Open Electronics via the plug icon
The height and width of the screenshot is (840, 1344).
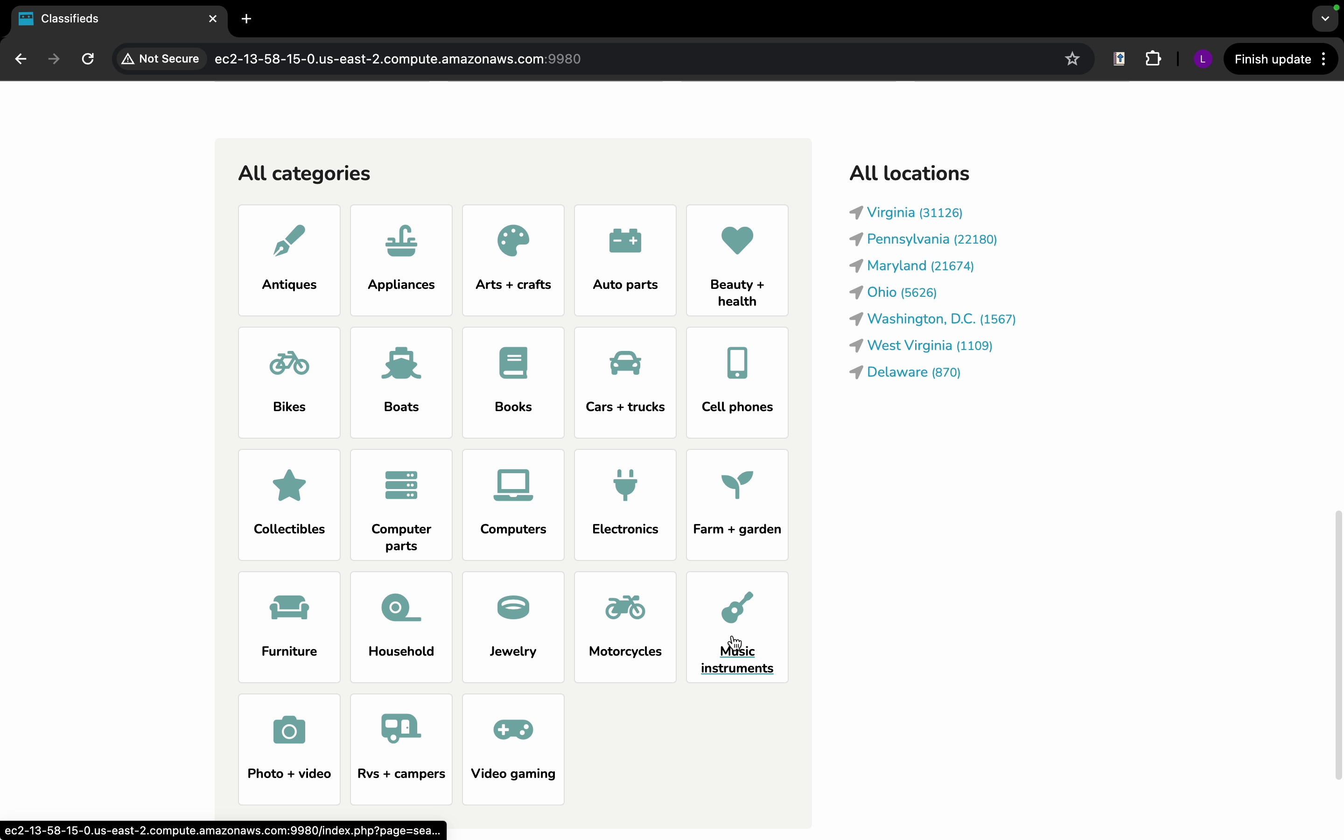625,485
